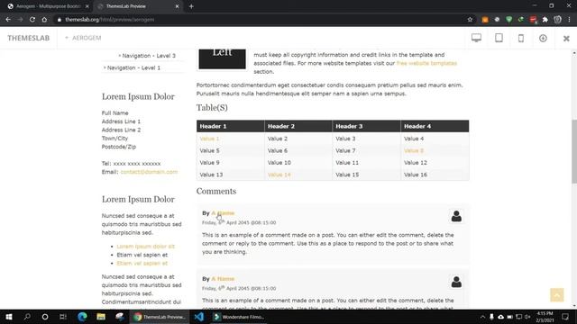Click the highlighted Etiam vel sapien et link
577x324 pixels.
[x=142, y=264]
